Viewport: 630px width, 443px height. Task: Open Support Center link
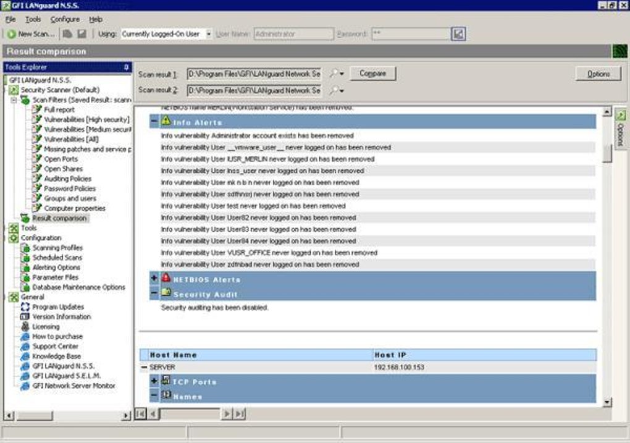pos(56,346)
